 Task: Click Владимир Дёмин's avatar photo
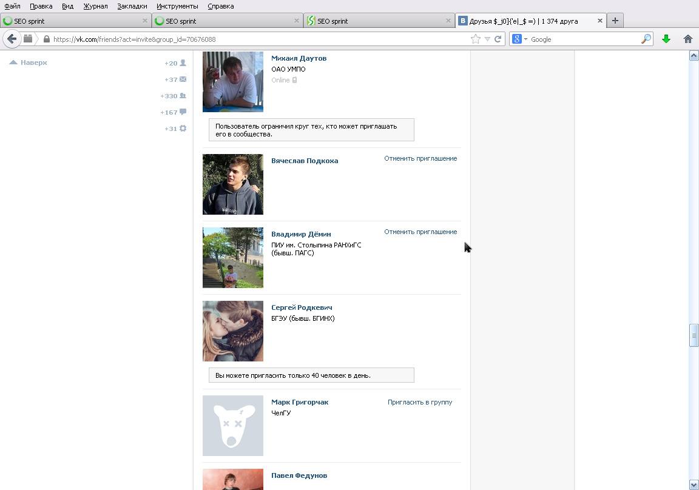coord(233,258)
